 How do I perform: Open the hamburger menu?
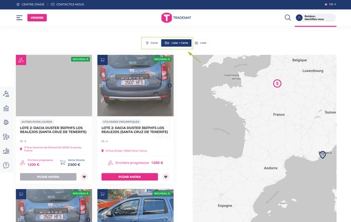(x=19, y=18)
